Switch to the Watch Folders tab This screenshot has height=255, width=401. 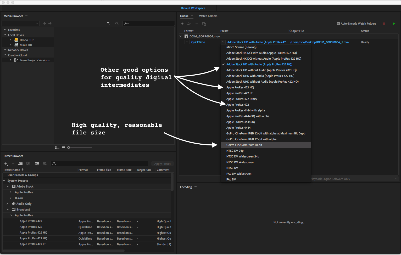208,16
